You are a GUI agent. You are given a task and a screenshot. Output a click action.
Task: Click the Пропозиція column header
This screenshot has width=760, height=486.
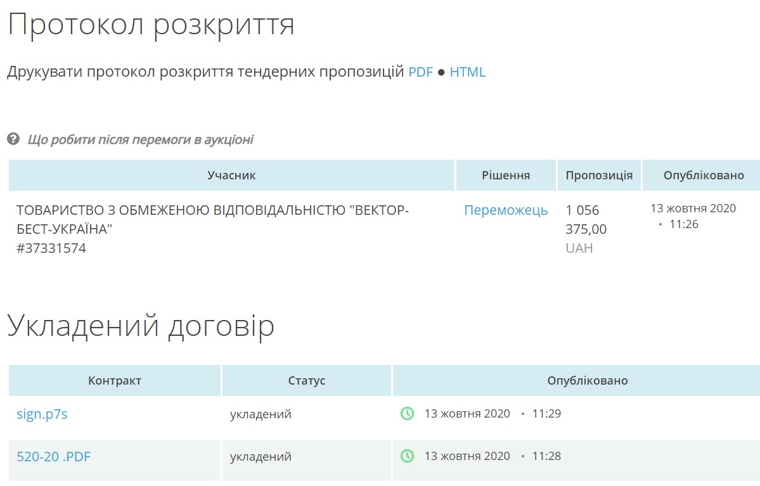[x=599, y=176]
